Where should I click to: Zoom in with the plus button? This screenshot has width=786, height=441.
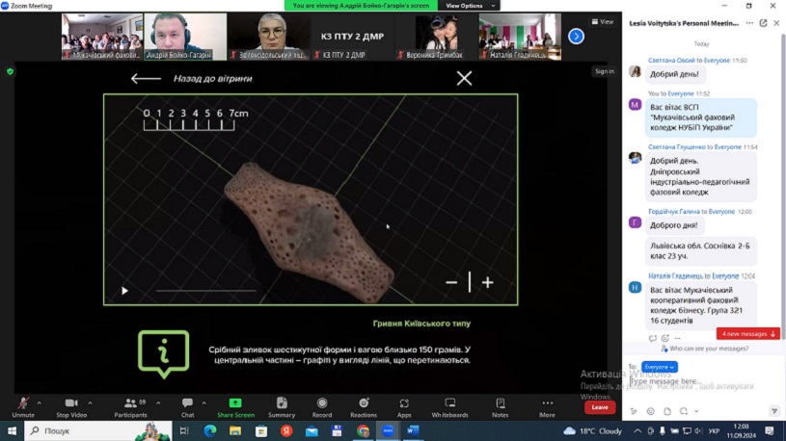(488, 283)
